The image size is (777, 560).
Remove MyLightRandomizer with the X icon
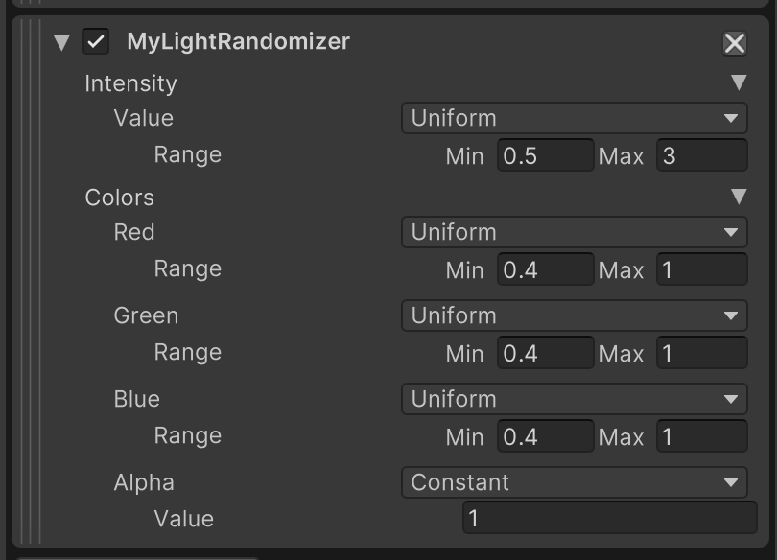coord(734,43)
